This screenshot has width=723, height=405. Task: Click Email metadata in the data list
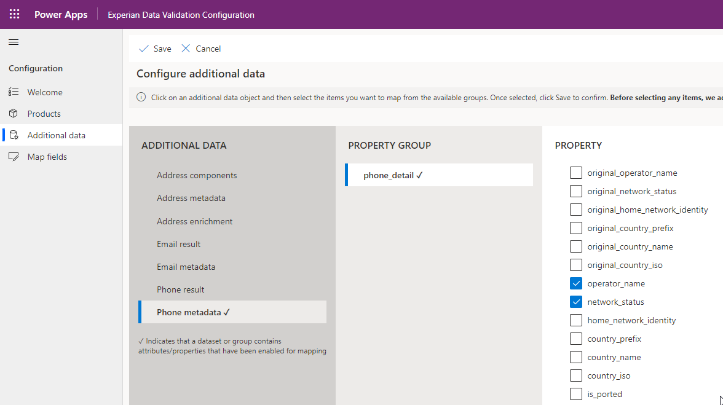click(186, 266)
